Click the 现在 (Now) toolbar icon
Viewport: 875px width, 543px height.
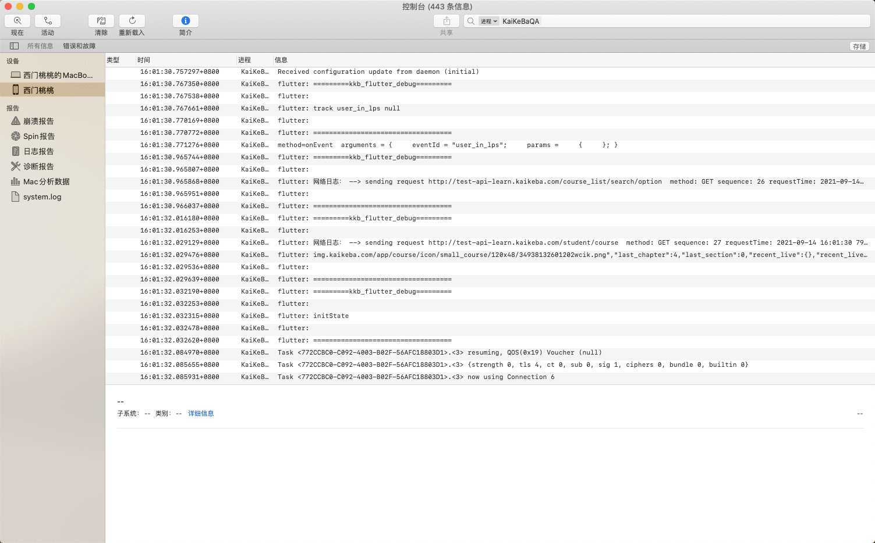click(x=17, y=21)
